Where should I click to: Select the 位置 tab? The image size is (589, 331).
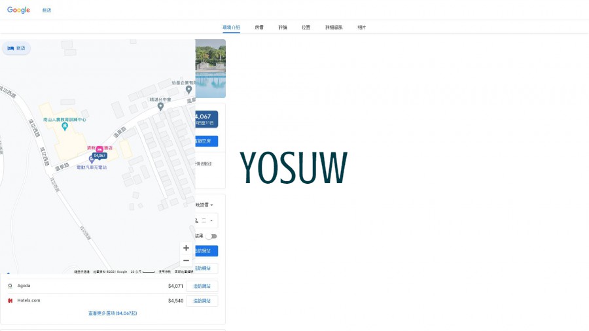click(306, 27)
